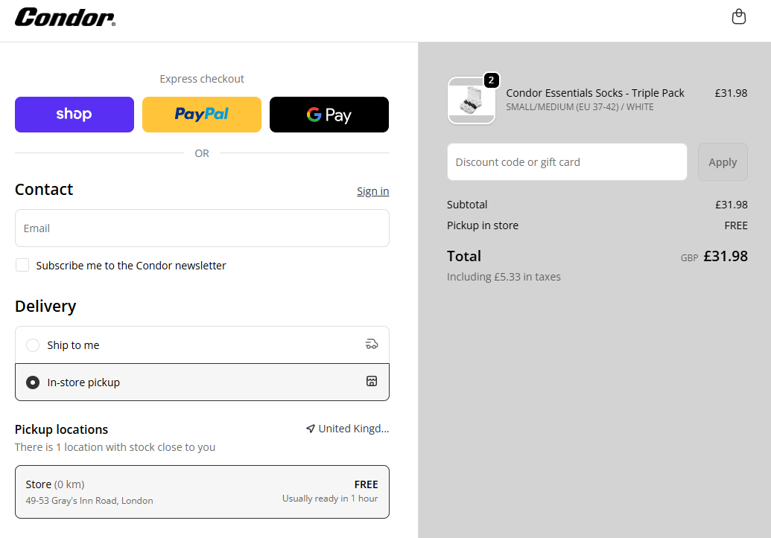771x538 pixels.
Task: Pay with the PayPal button
Action: 202,115
